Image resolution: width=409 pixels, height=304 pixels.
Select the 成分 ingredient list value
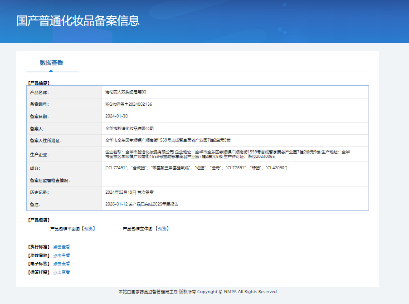(x=196, y=168)
